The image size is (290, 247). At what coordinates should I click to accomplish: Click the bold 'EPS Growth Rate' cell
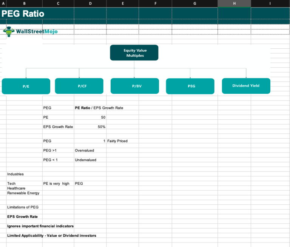[x=25, y=217]
